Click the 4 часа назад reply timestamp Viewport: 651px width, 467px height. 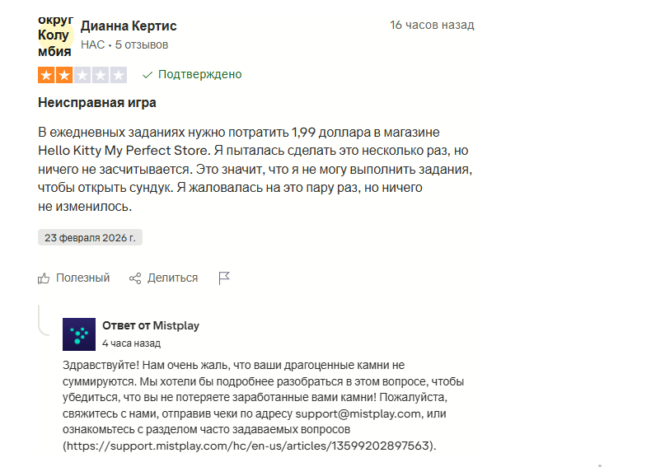[x=131, y=343]
